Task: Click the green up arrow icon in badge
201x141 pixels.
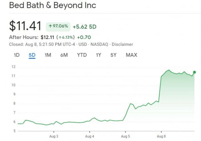Action: click(50, 26)
